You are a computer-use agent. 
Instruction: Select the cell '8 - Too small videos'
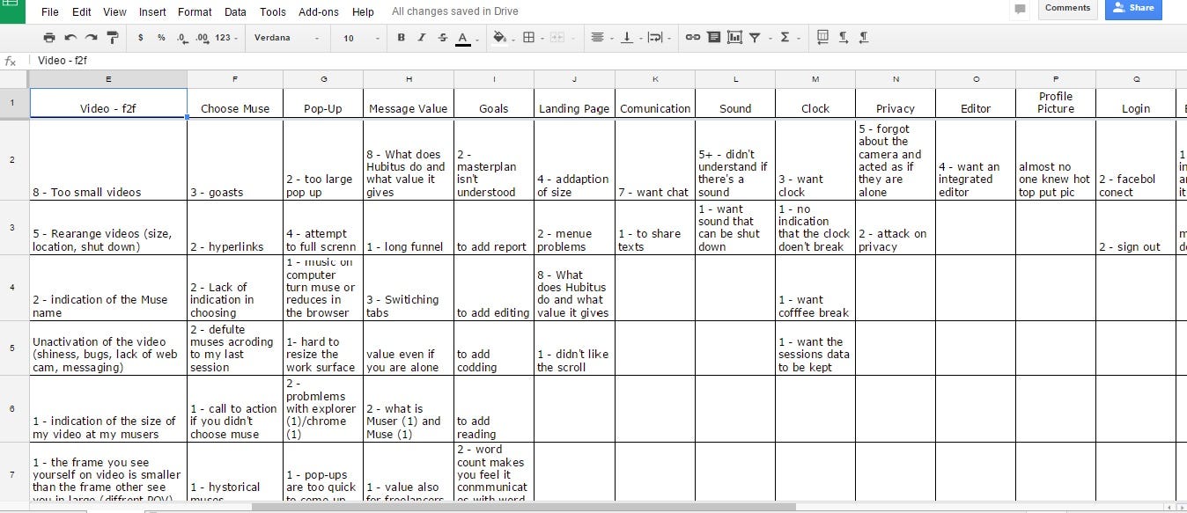(x=108, y=159)
